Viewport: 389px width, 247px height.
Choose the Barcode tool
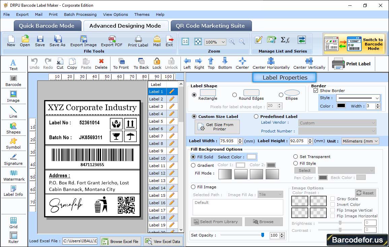[x=13, y=81]
